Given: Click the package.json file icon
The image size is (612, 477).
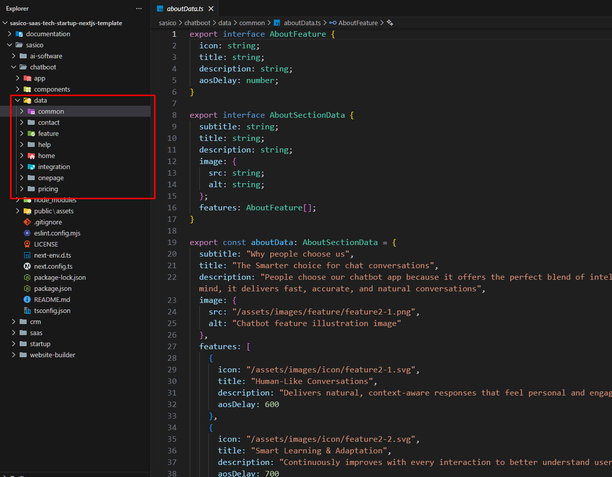Looking at the screenshot, I should click(x=28, y=288).
